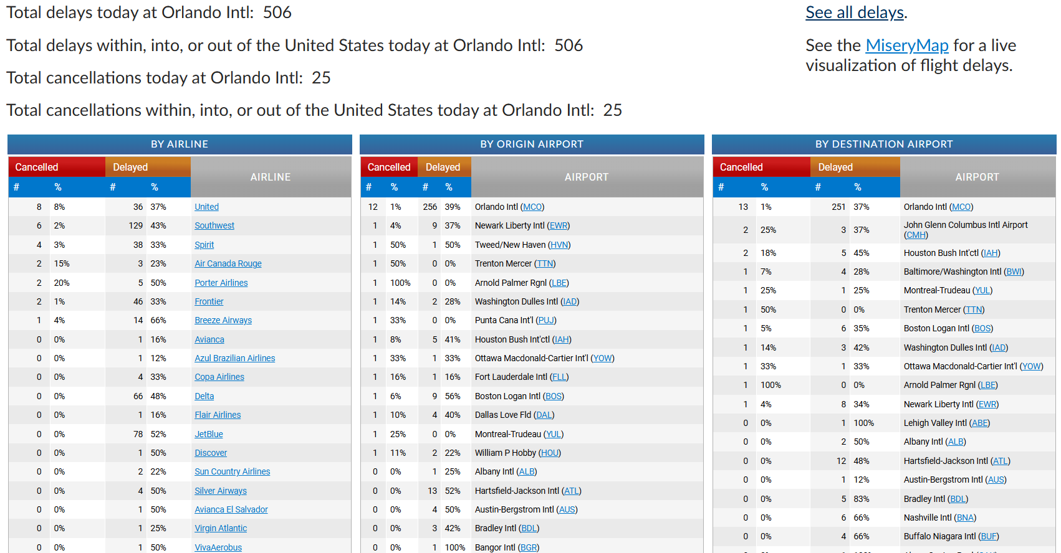Viewport: 1061px width, 553px height.
Task: Click the BY DESTINATION AIRPORT header
Action: tap(883, 144)
